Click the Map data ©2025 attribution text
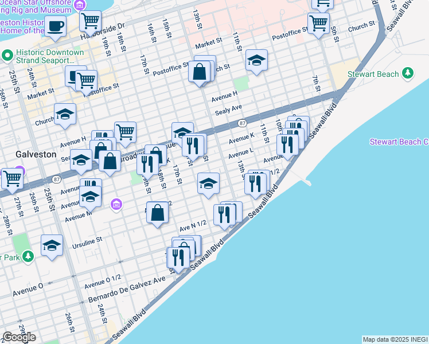This screenshot has width=429, height=344. pyautogui.click(x=395, y=340)
